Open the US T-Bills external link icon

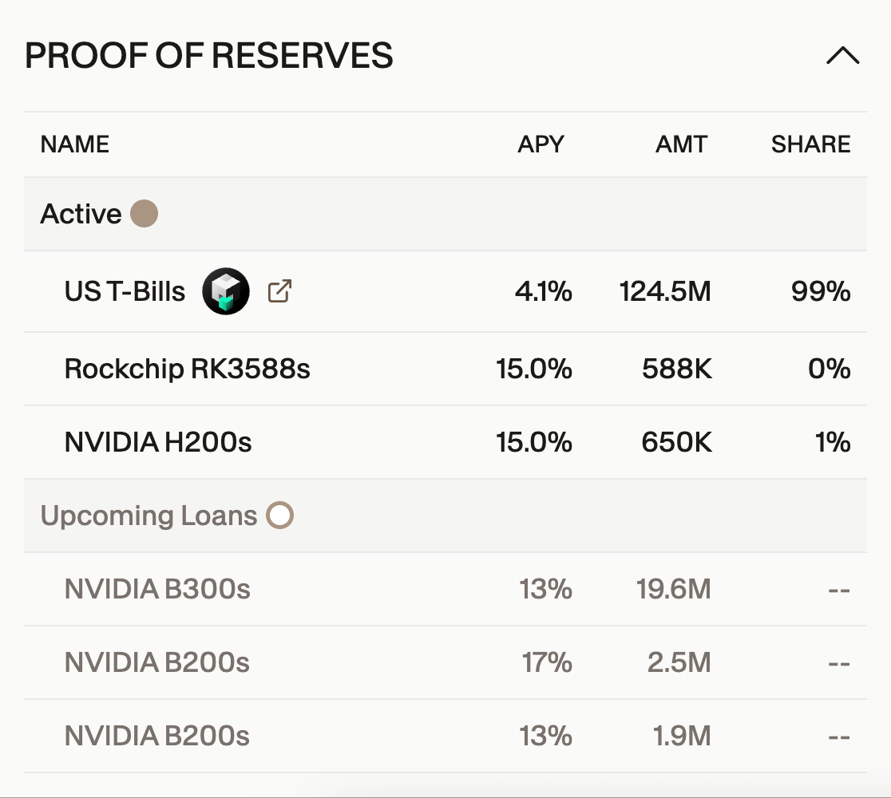(279, 291)
